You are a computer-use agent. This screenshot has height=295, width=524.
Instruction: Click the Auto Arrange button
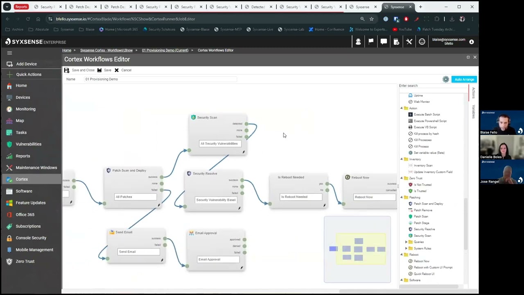(x=464, y=79)
